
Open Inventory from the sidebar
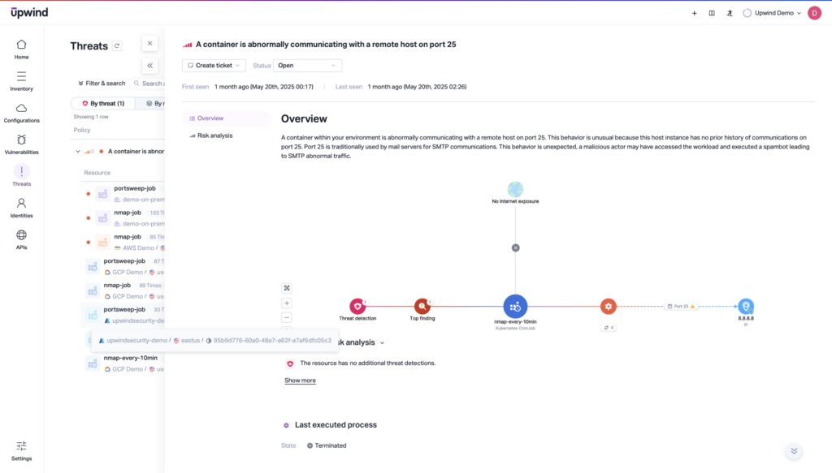click(21, 81)
